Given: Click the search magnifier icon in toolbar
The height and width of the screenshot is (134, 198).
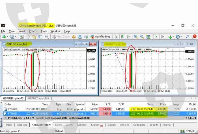Looking at the screenshot, I should 188,37.
